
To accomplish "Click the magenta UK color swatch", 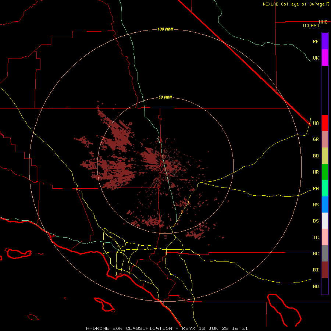I will click(x=325, y=58).
